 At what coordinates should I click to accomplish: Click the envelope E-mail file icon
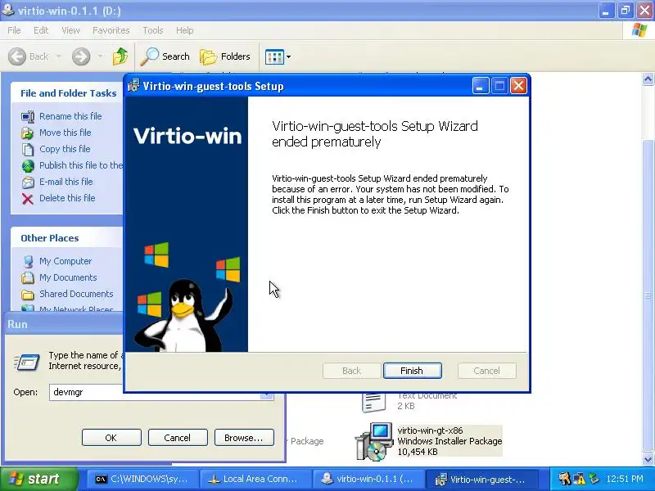[28, 182]
